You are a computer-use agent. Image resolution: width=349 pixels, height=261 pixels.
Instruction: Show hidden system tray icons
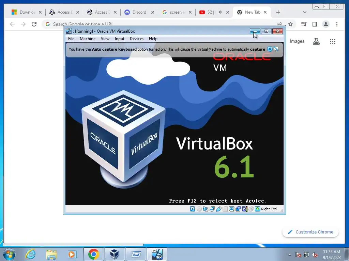pyautogui.click(x=290, y=255)
